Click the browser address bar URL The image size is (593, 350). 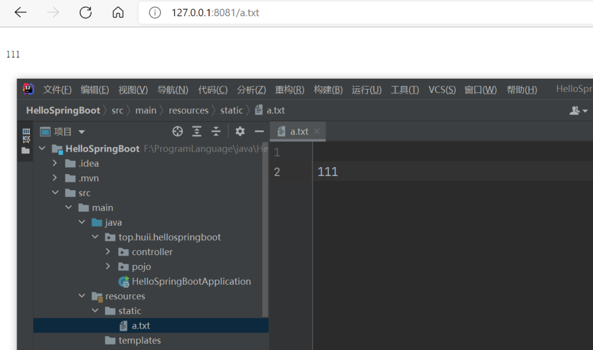[x=215, y=13]
